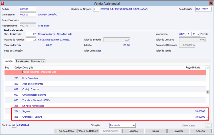Select the highlighted Planos familiares row
Screen dimensions: 214x135
pos(105,72)
